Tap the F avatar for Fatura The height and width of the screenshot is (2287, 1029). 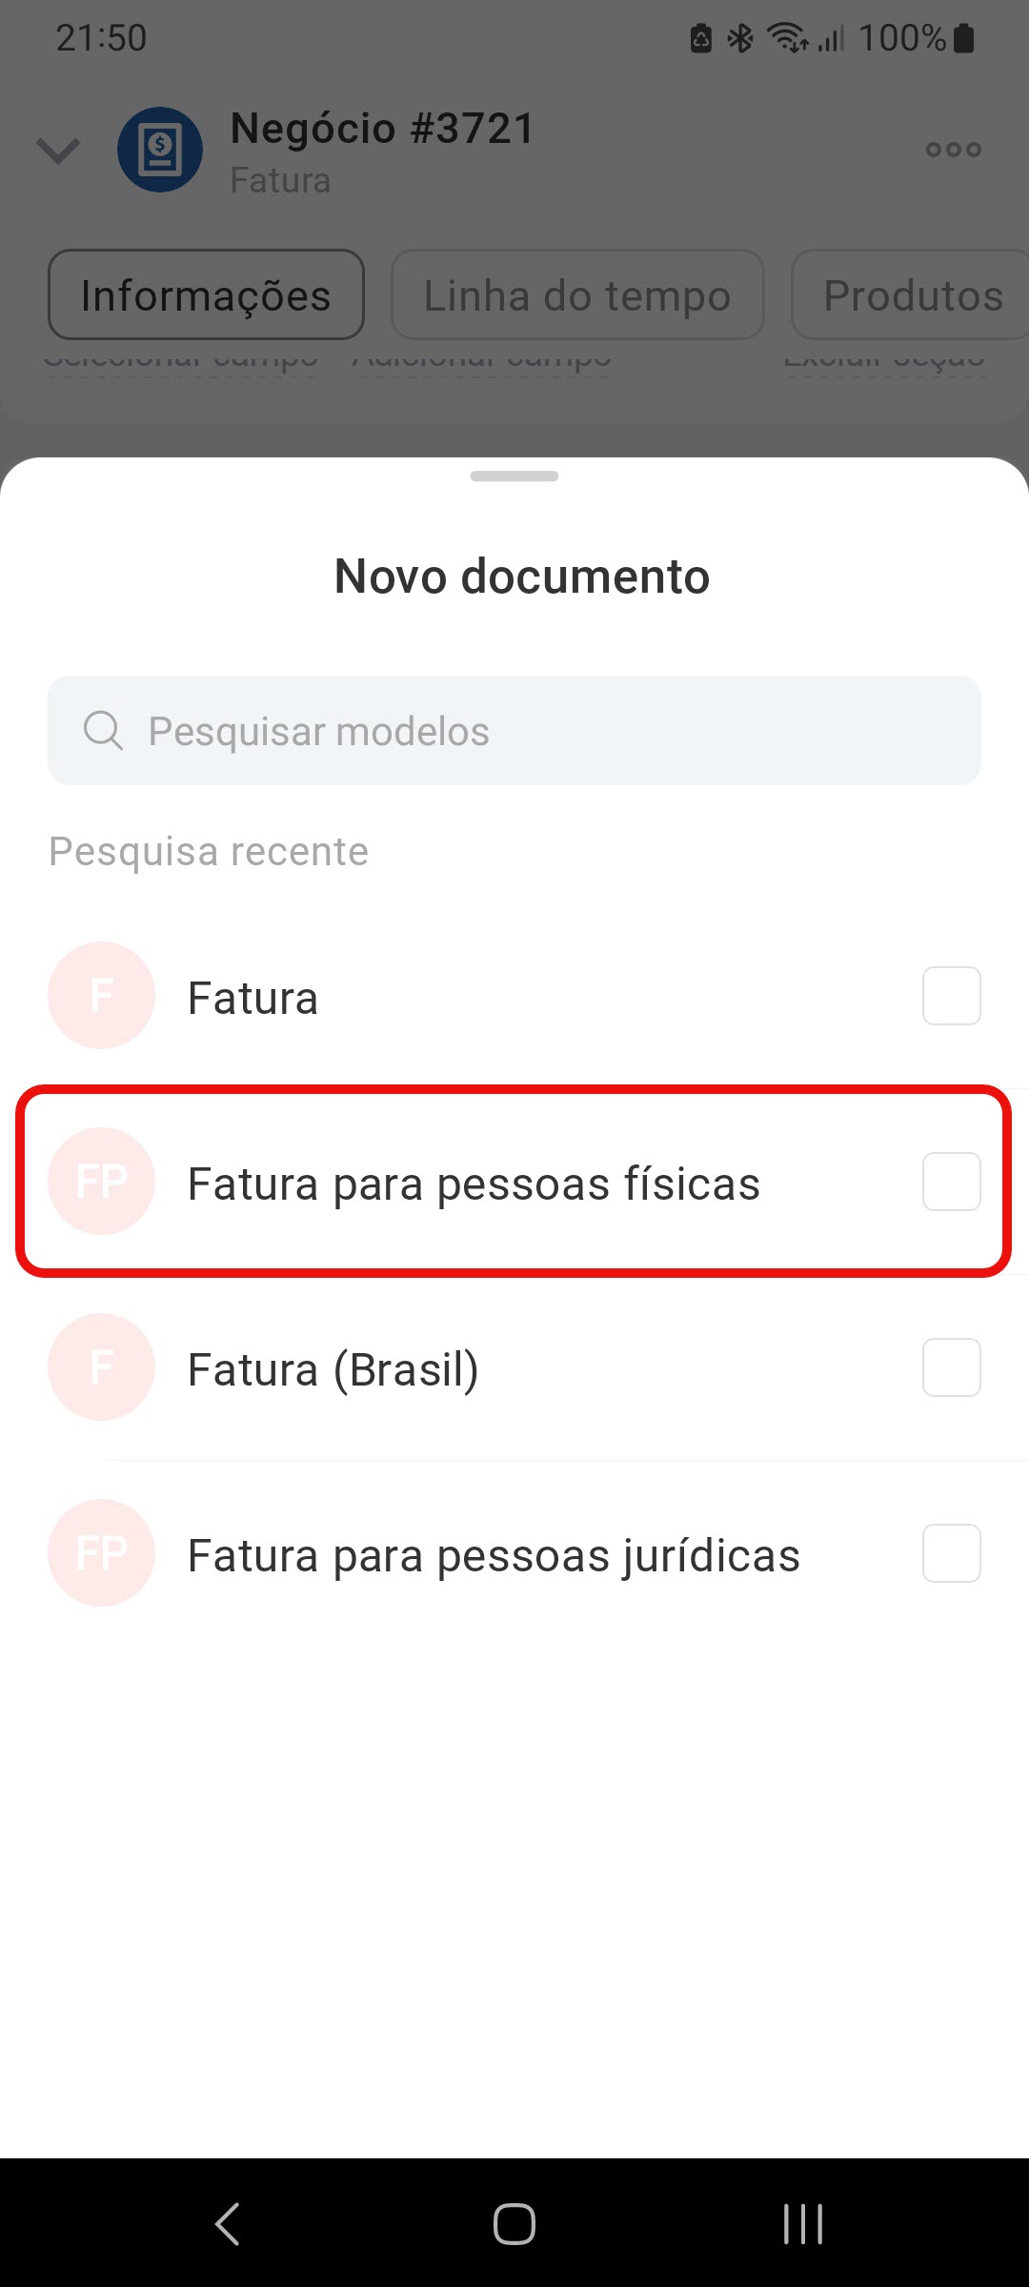coord(102,996)
